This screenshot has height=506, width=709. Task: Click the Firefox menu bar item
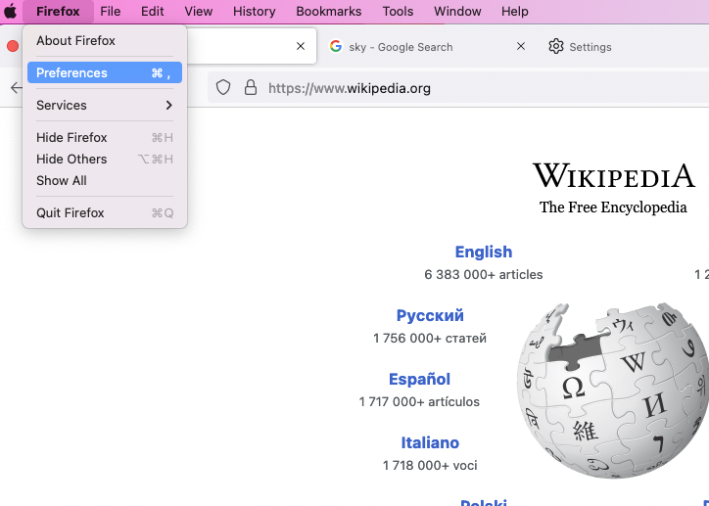[x=58, y=12]
